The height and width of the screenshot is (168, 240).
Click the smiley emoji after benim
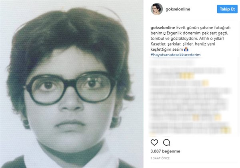(164, 33)
